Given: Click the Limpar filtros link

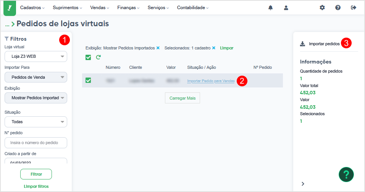Looking at the screenshot, I should tap(36, 186).
